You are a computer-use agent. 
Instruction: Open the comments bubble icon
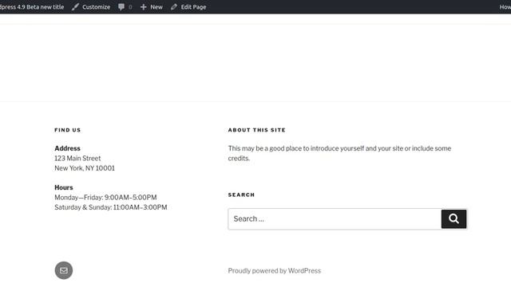point(121,7)
